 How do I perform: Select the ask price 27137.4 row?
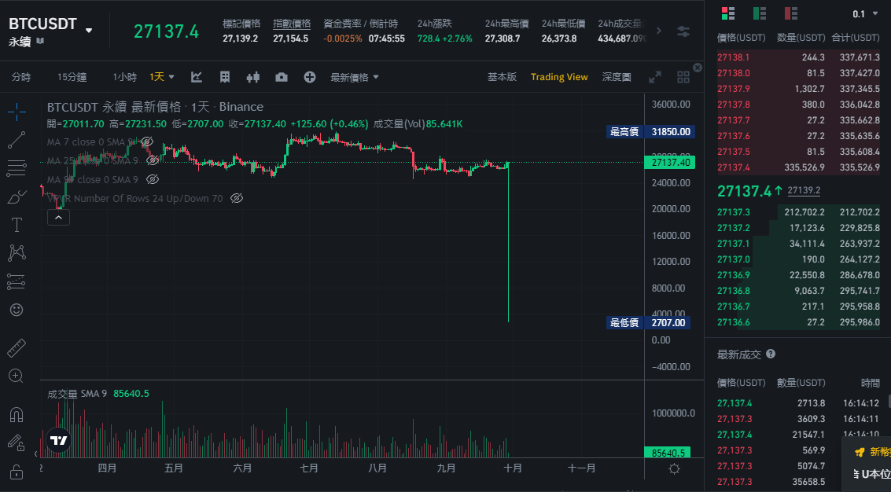[798, 167]
